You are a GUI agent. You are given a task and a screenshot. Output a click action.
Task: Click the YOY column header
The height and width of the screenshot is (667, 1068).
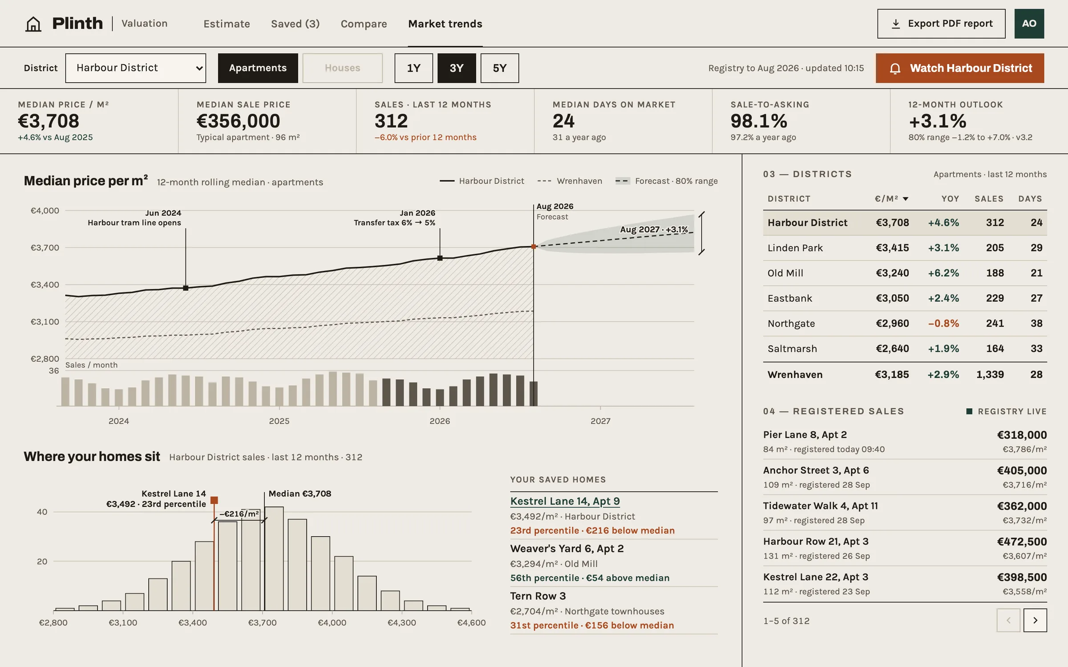click(x=950, y=199)
